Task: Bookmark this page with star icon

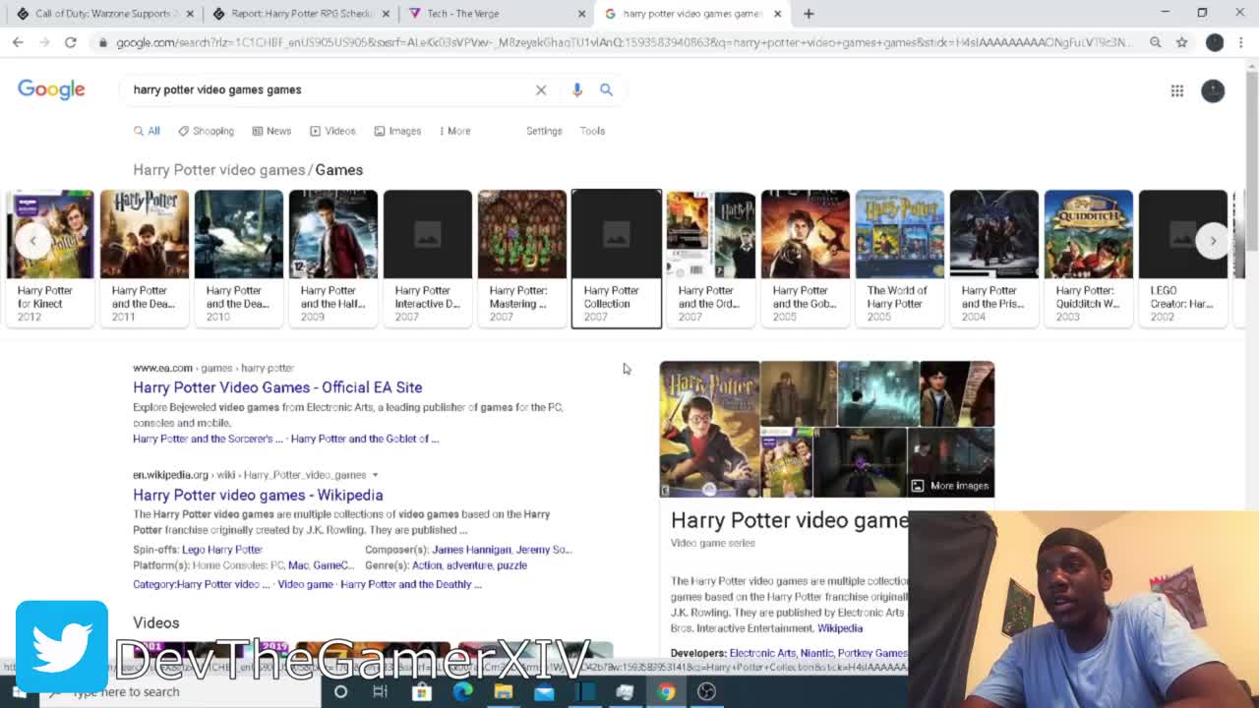Action: coord(1181,42)
